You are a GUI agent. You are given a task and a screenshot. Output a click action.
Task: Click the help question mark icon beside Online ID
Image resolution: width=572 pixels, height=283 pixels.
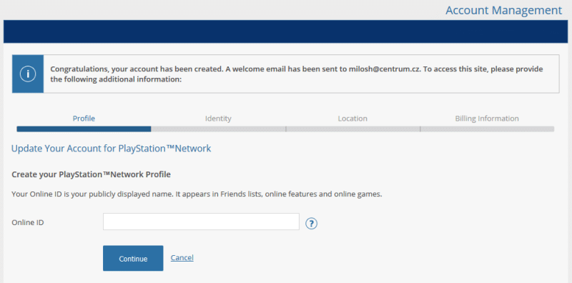pos(311,223)
